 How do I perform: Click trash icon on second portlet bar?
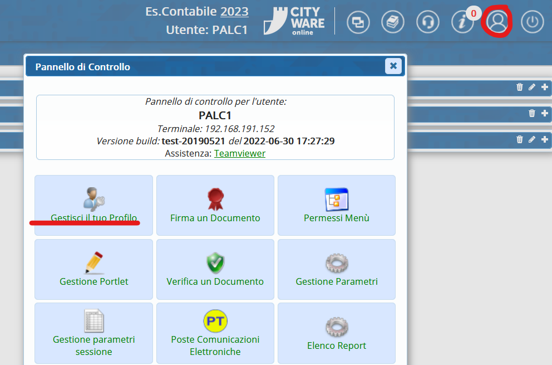click(532, 113)
